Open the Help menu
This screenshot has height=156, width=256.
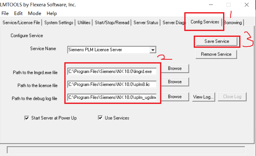[x=52, y=13]
